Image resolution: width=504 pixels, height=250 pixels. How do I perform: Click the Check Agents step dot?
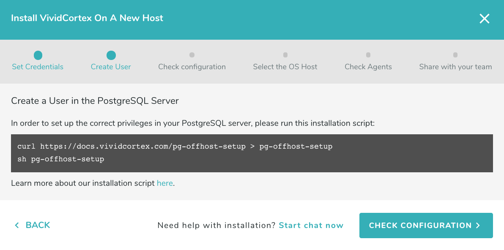click(368, 55)
